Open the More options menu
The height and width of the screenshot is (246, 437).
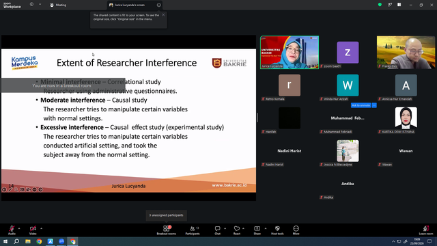pyautogui.click(x=296, y=230)
